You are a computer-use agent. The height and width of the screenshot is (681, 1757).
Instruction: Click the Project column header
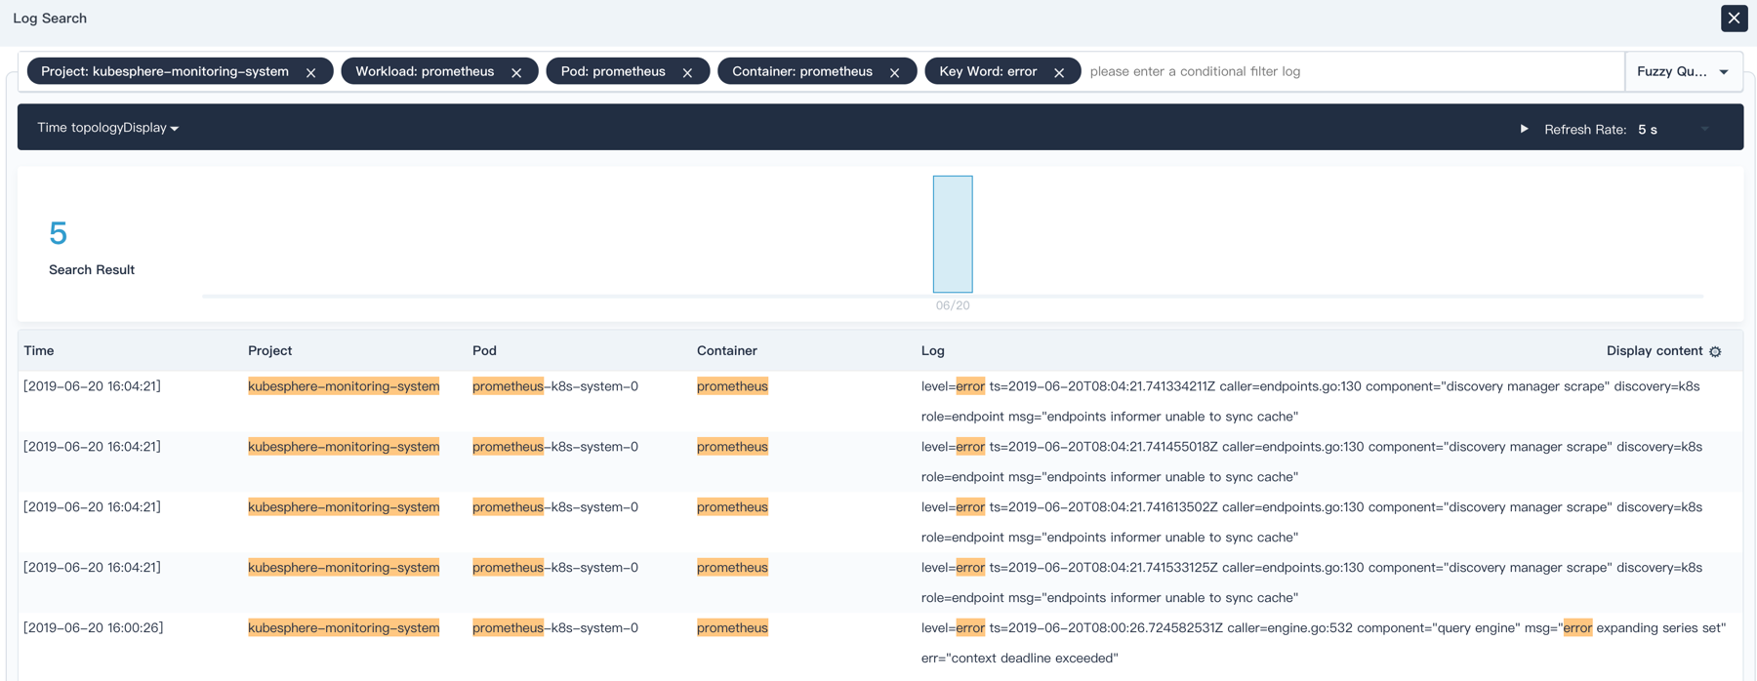coord(270,350)
